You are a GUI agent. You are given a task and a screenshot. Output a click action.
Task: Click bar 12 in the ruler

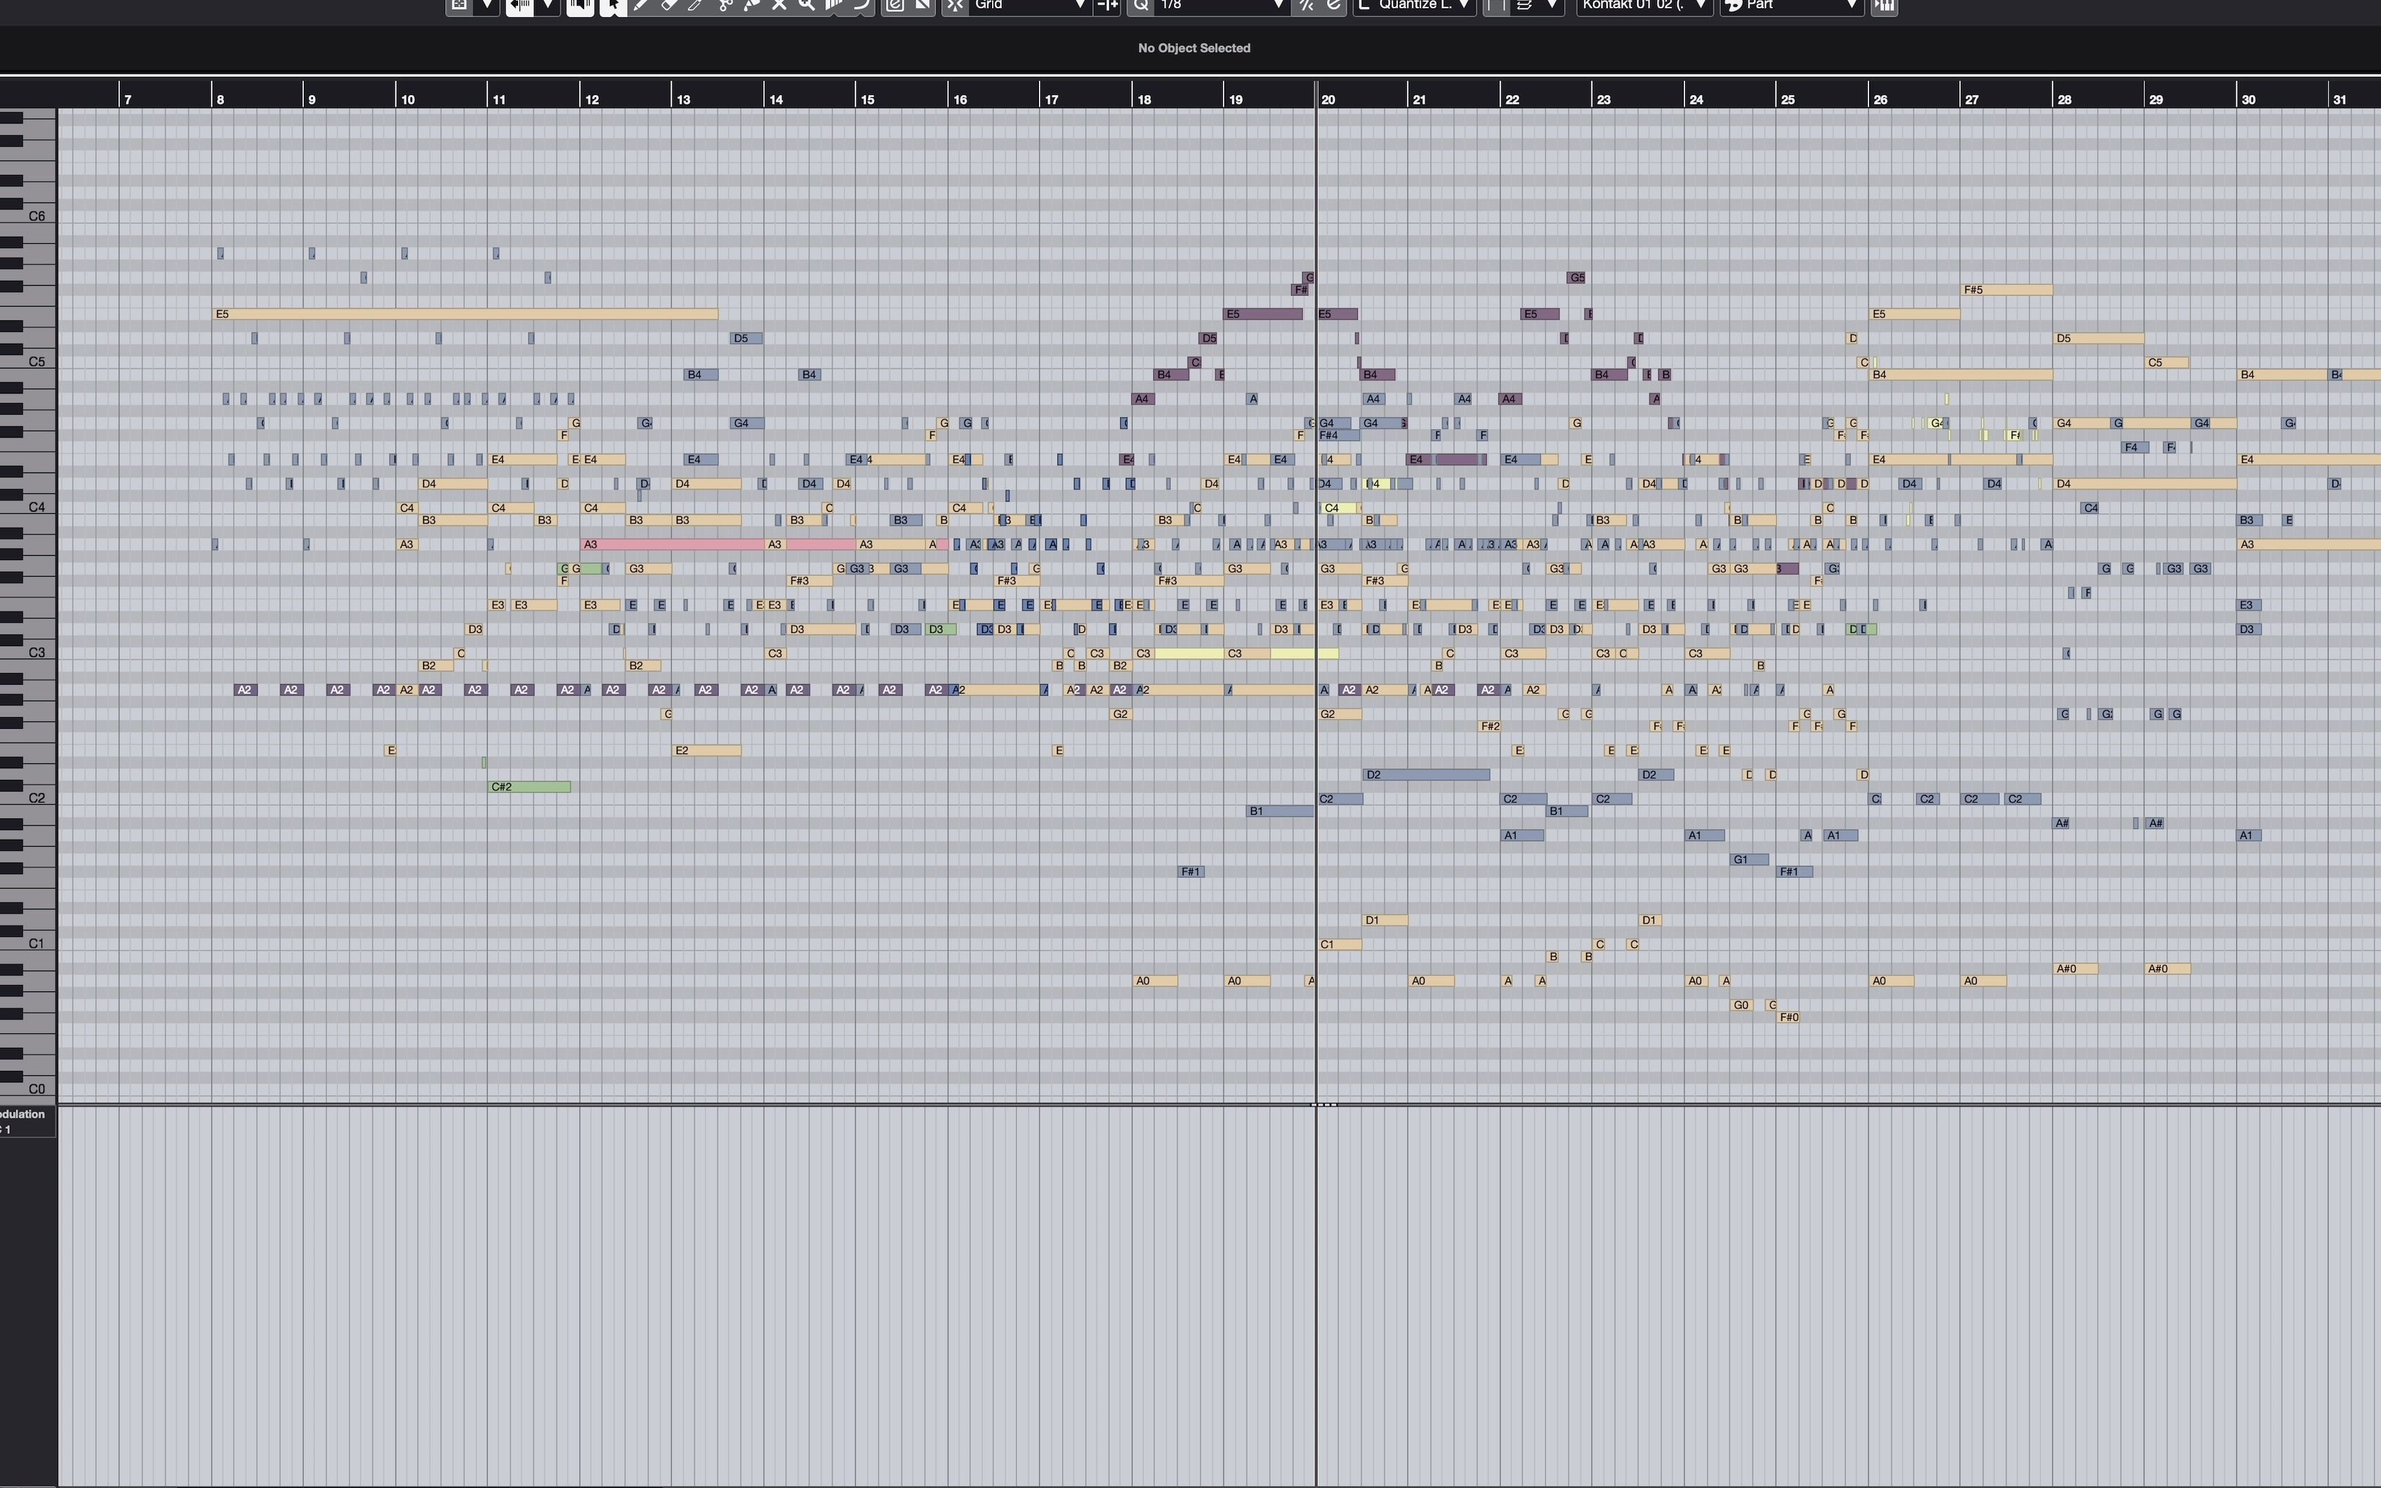(591, 99)
